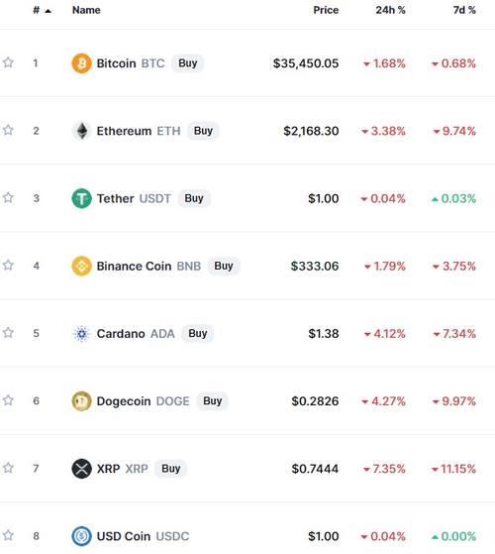The height and width of the screenshot is (554, 495).
Task: Click the Ethereum diamond logo icon
Action: pos(81,131)
